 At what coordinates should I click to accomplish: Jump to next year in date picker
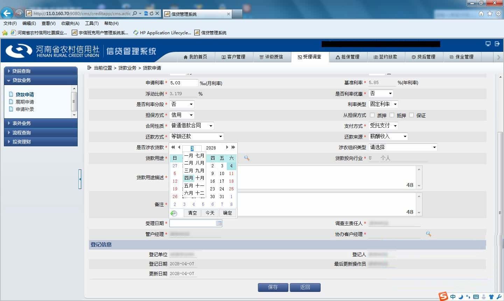point(233,147)
